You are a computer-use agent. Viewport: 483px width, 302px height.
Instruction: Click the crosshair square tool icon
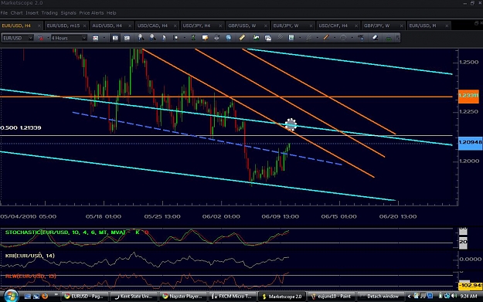click(175, 38)
